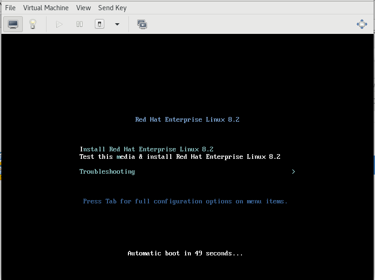Select the Troubleshooting boot entry
375x280 pixels.
[107, 172]
